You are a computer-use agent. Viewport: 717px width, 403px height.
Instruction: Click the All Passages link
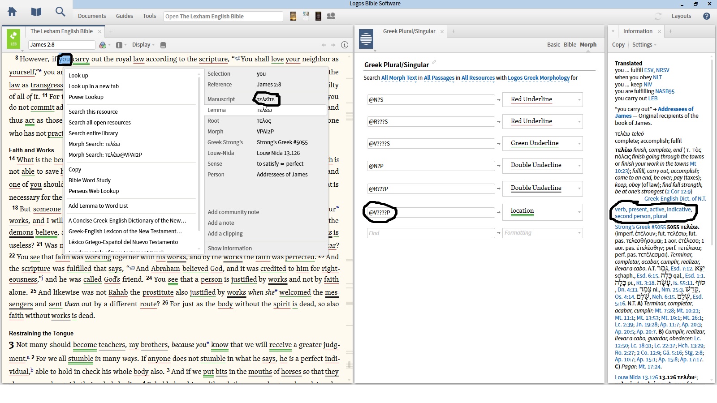439,78
